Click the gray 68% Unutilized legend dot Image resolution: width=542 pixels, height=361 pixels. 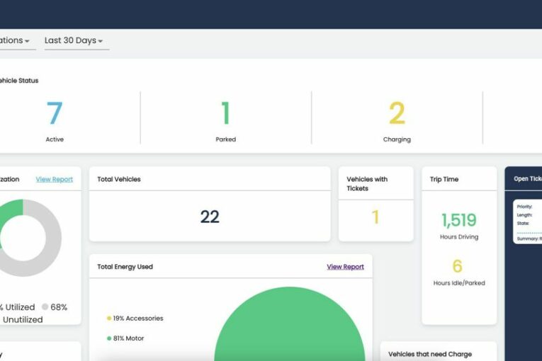[x=45, y=306]
